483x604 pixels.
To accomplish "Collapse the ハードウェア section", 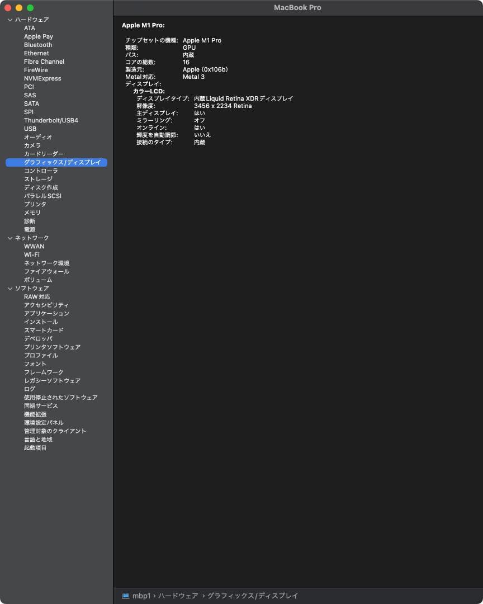I will [10, 20].
